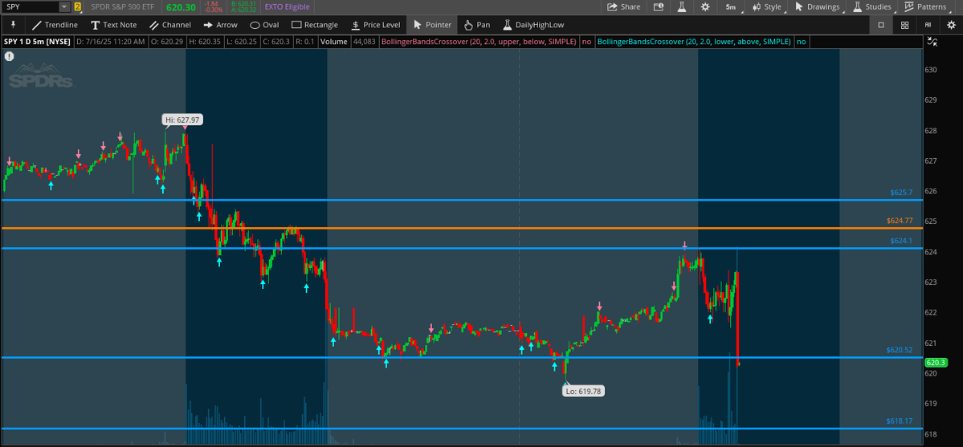The image size is (963, 447).
Task: Click the O: 620.29 open value
Action: click(165, 42)
